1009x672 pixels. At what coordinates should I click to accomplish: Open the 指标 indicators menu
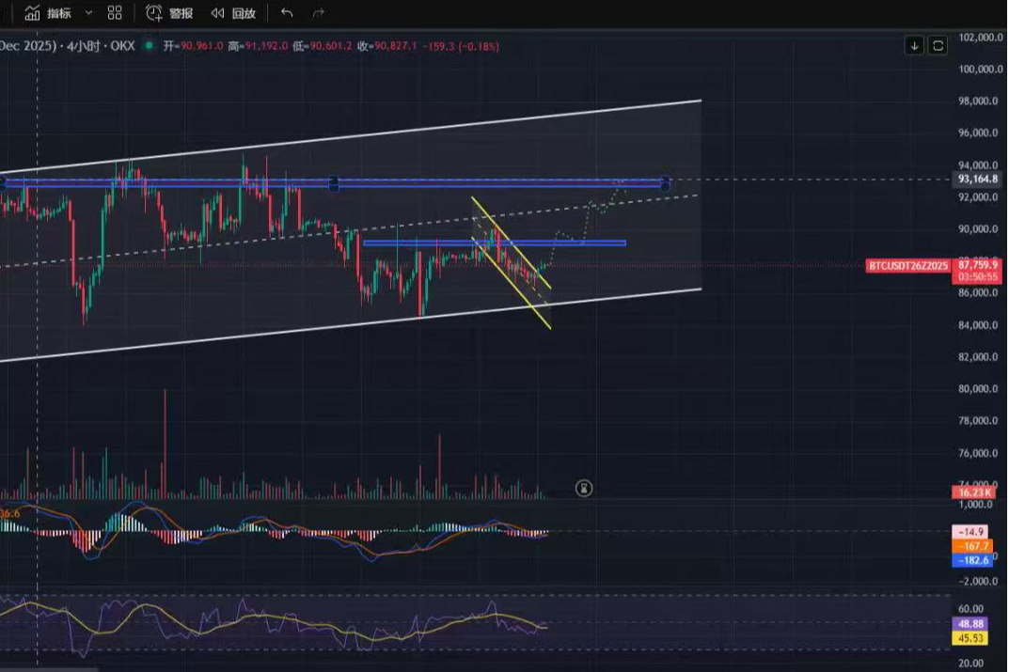(x=47, y=13)
